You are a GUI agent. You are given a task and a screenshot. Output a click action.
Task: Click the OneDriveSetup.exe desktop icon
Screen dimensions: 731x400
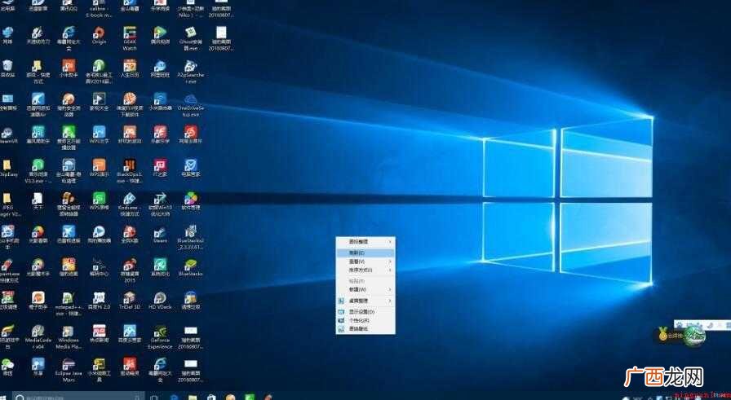[x=190, y=105]
